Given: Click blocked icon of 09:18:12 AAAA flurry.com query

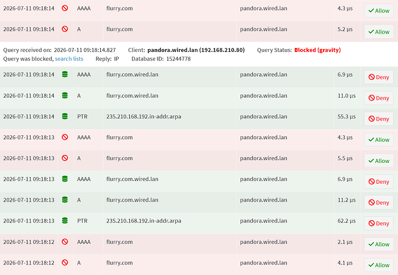Looking at the screenshot, I should [x=65, y=241].
